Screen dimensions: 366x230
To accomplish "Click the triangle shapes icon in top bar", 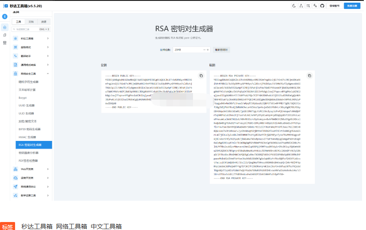I will [301, 6].
